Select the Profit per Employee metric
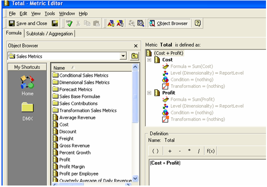 75,174
